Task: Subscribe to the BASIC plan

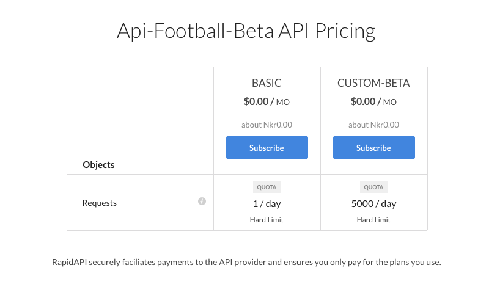Action: (x=267, y=148)
